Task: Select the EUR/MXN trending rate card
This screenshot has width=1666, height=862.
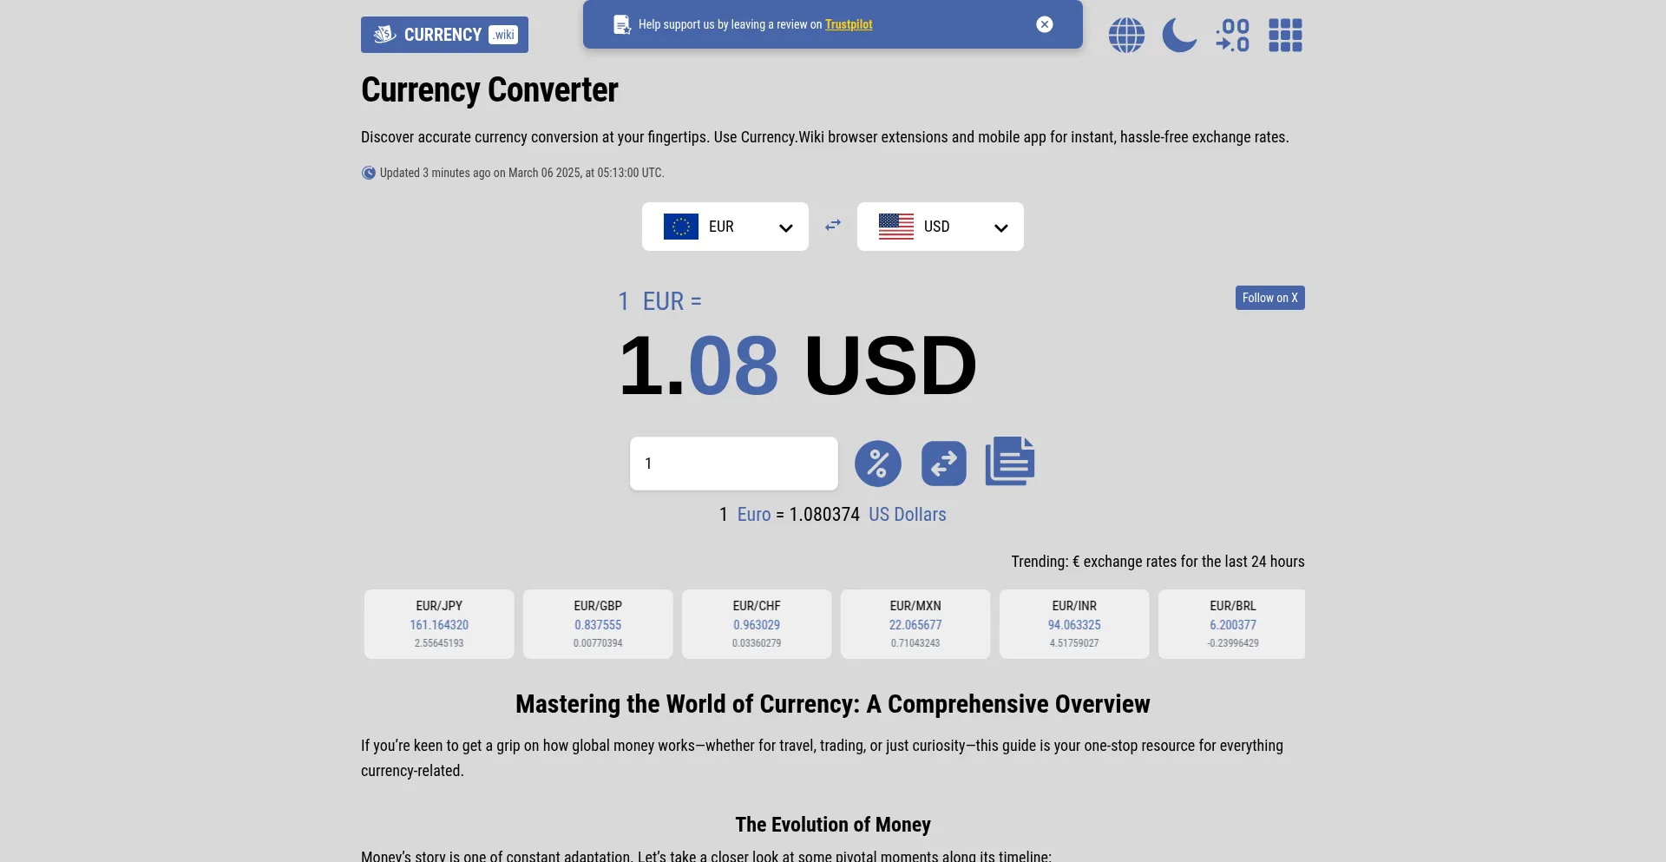Action: tap(915, 624)
